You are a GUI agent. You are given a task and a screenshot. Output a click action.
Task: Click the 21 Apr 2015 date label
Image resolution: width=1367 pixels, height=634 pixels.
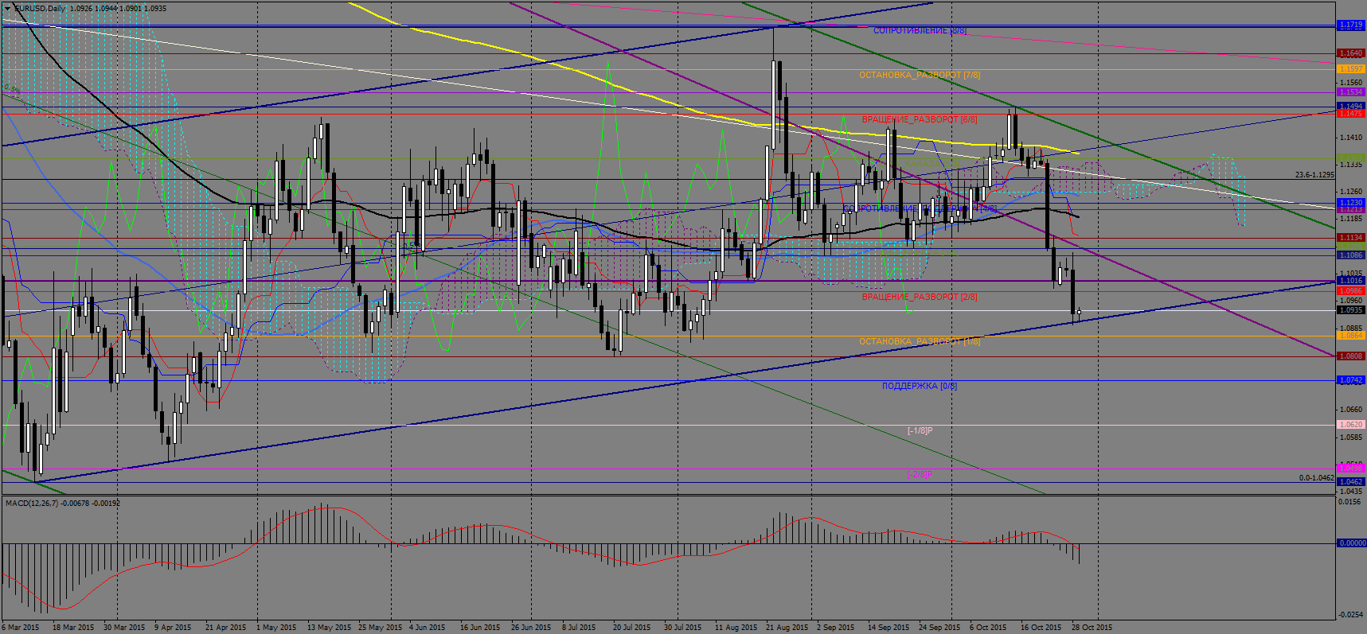click(226, 628)
